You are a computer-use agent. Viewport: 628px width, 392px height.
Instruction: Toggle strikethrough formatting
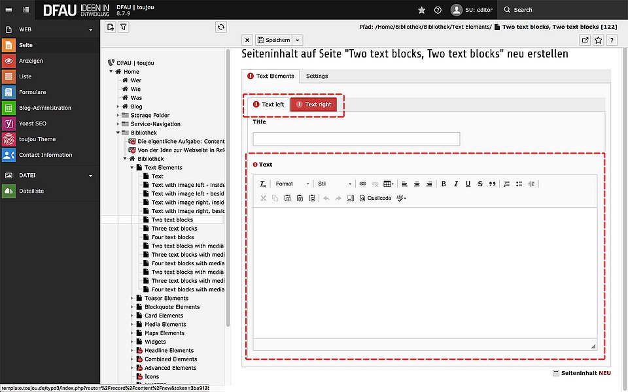(x=480, y=184)
